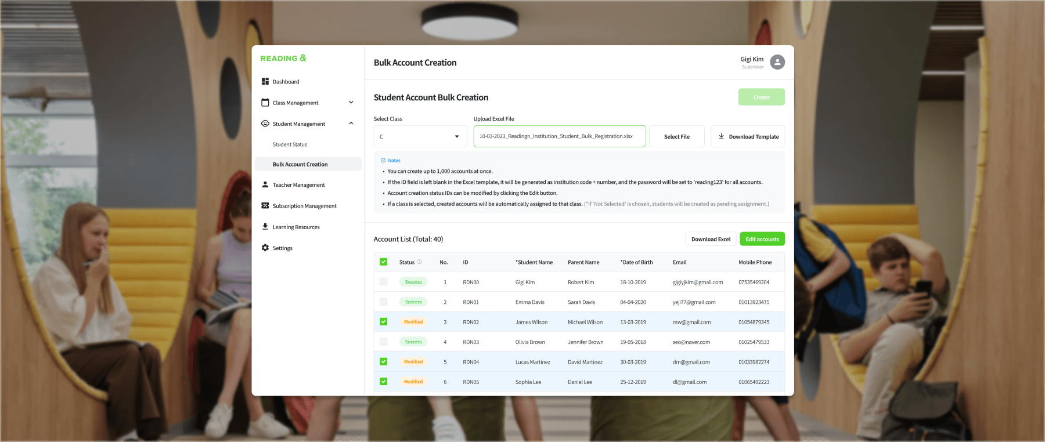Image resolution: width=1045 pixels, height=442 pixels.
Task: Click the email yeji77@gmail.com
Action: (x=694, y=302)
